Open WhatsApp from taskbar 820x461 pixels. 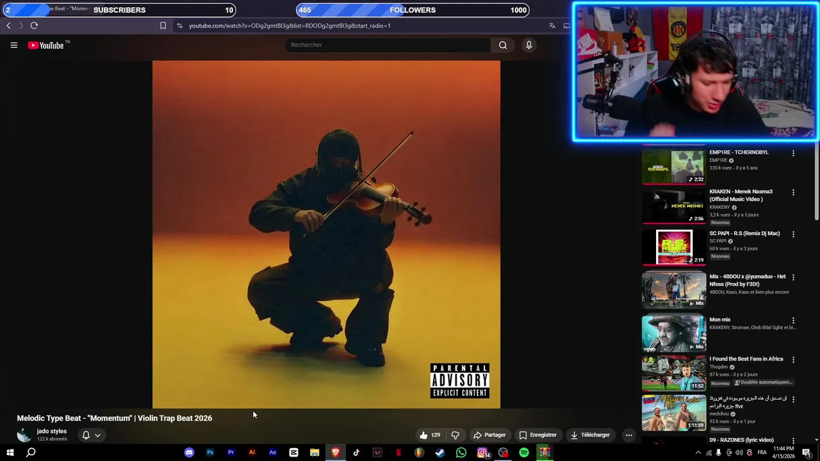461,453
